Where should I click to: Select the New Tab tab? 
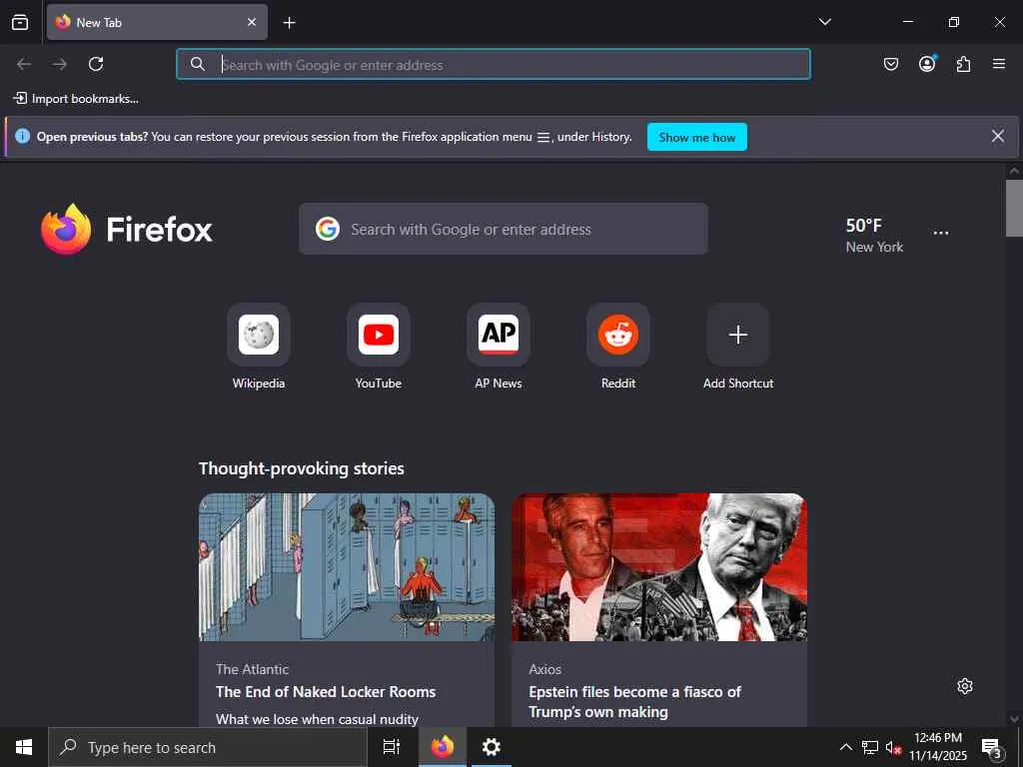(x=157, y=22)
